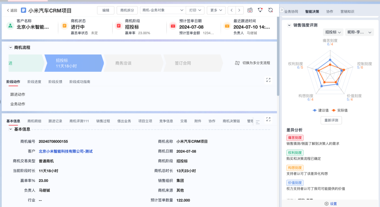
Task: Click the blue opportunity icon beside the title
Action: click(24, 10)
